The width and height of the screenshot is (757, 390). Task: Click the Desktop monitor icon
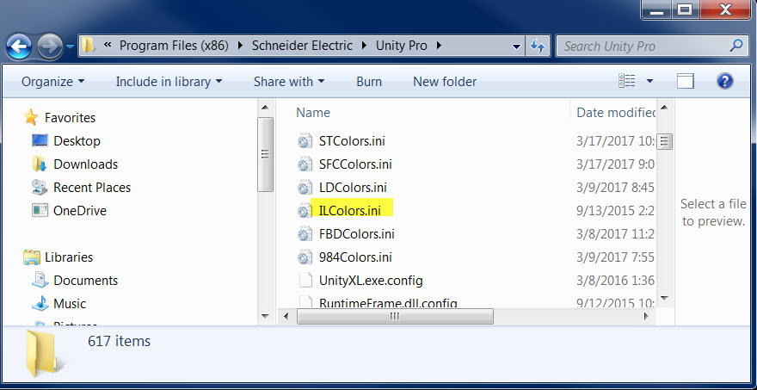coord(40,140)
